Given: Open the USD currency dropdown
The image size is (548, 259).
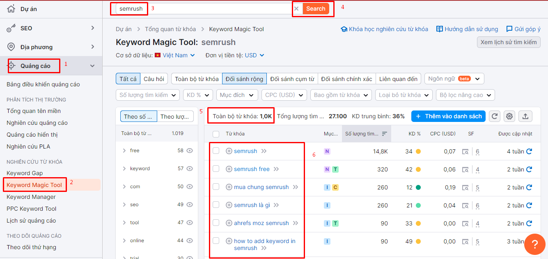Looking at the screenshot, I should point(255,55).
